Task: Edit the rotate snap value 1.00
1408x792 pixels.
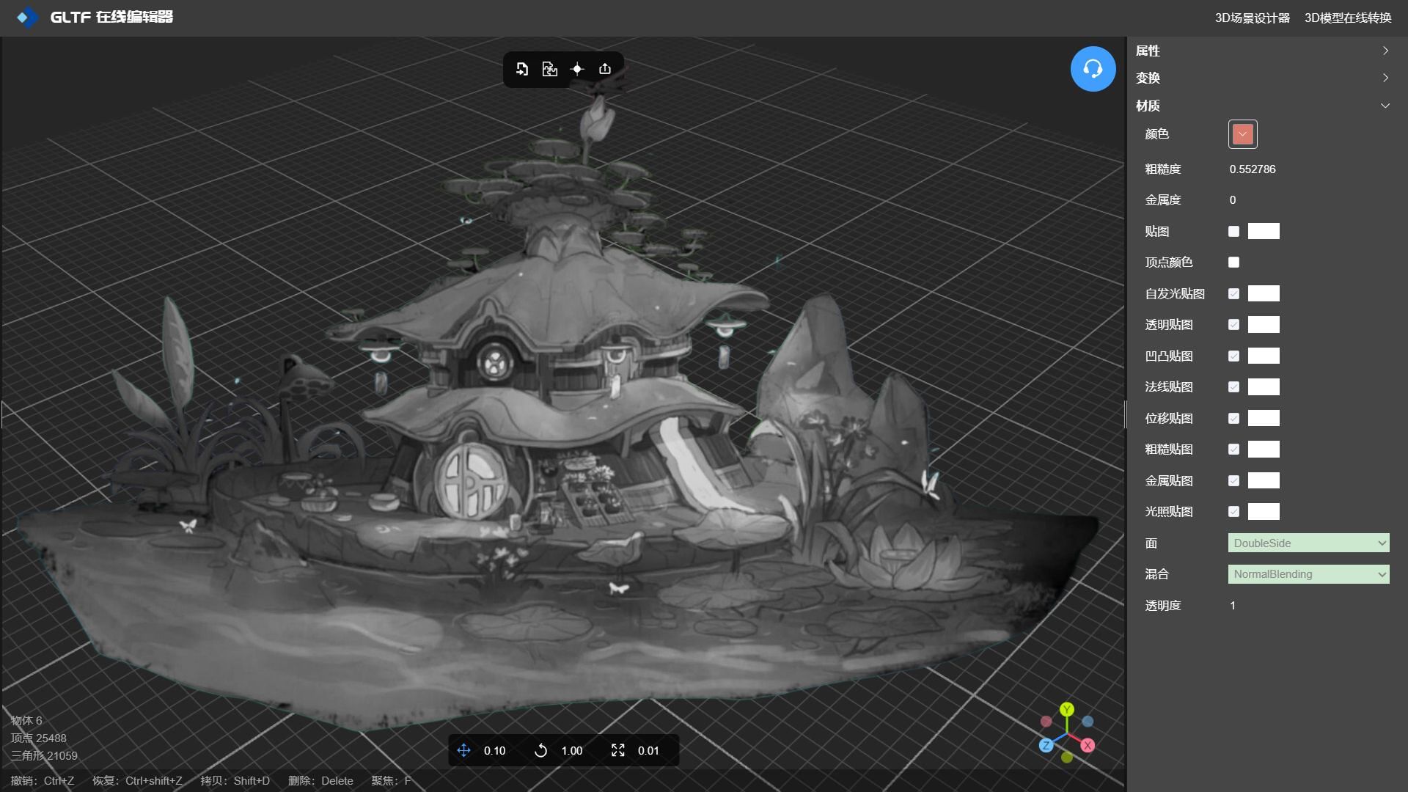Action: pos(572,751)
